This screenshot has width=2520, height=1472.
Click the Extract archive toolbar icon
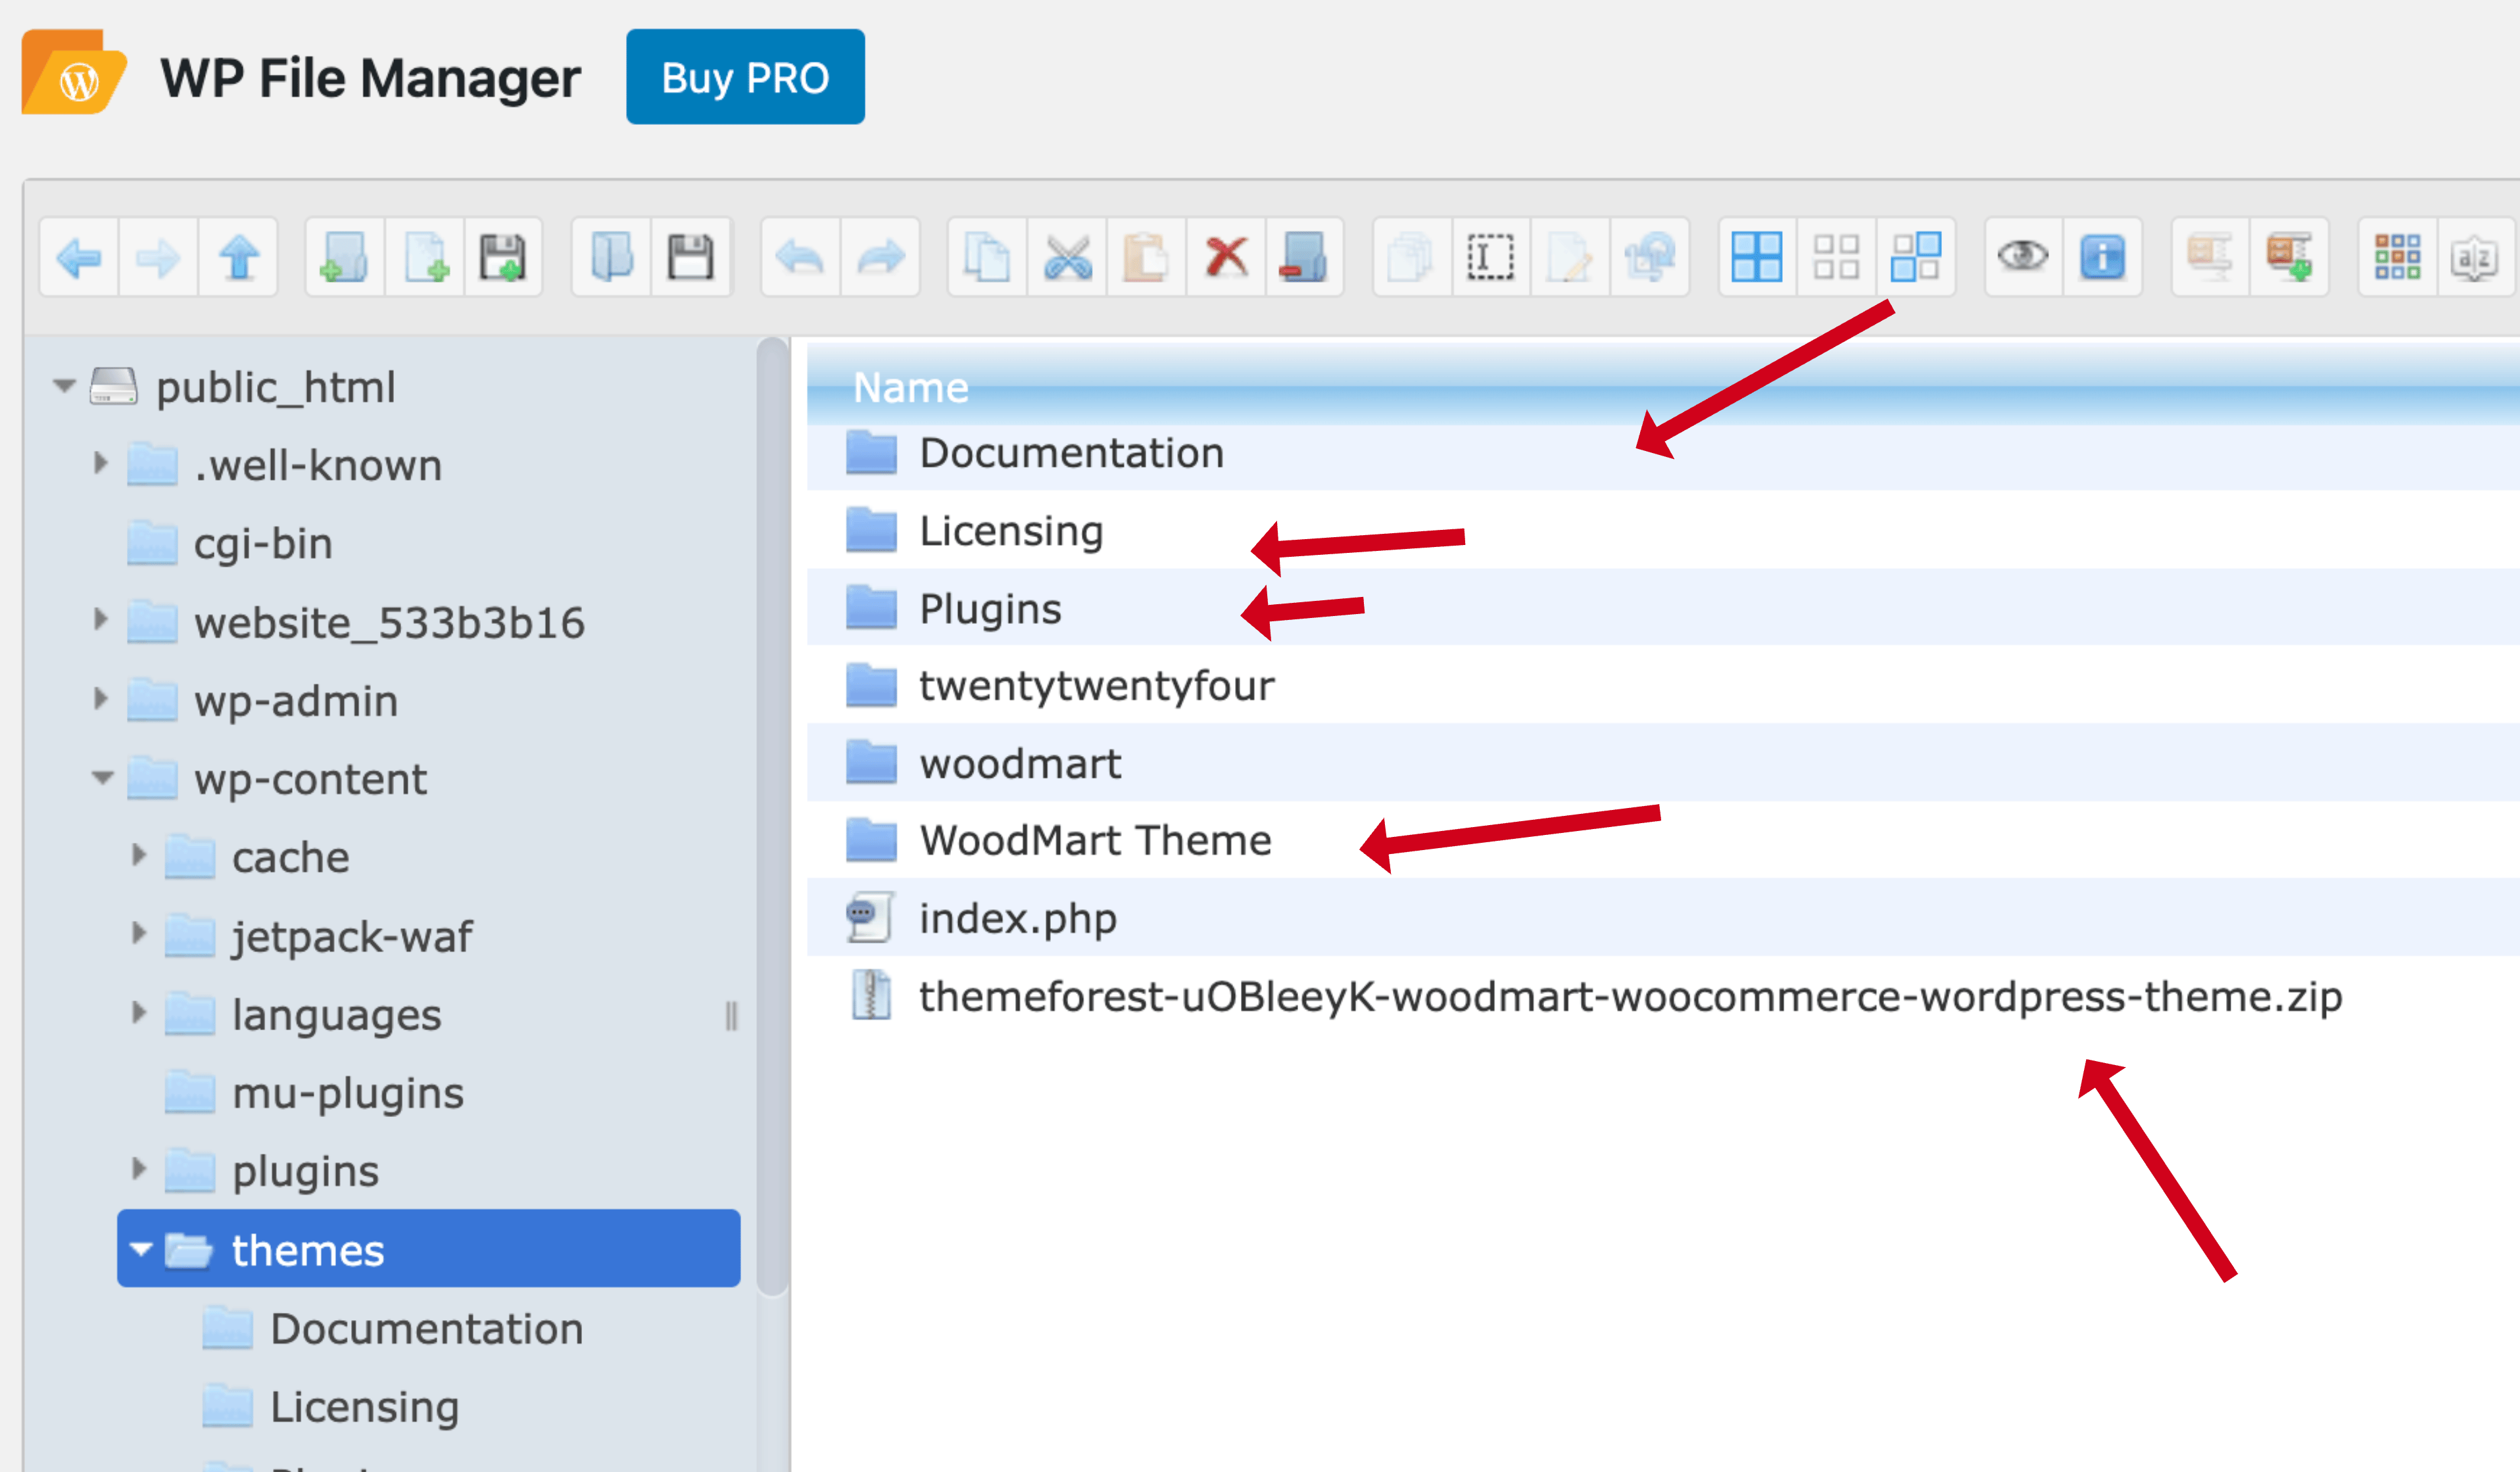(x=2210, y=257)
